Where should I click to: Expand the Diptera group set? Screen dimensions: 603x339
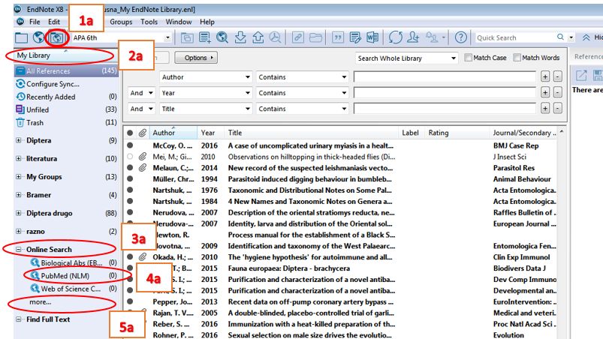pyautogui.click(x=19, y=140)
